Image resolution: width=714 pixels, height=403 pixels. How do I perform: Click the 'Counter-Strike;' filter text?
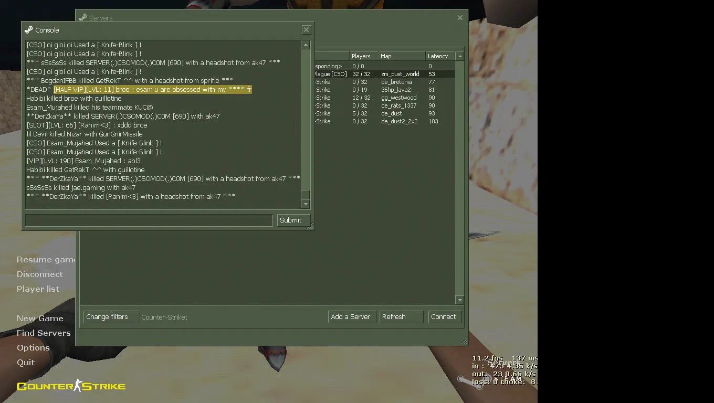[164, 317]
